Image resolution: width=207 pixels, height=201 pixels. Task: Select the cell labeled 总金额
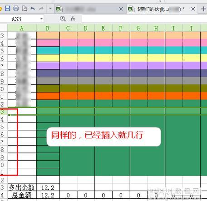pyautogui.click(x=22, y=195)
